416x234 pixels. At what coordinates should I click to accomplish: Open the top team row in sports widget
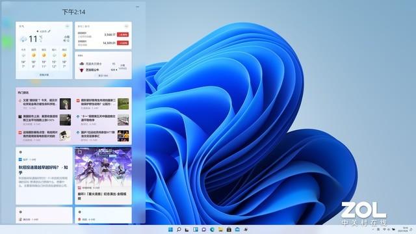pos(98,64)
